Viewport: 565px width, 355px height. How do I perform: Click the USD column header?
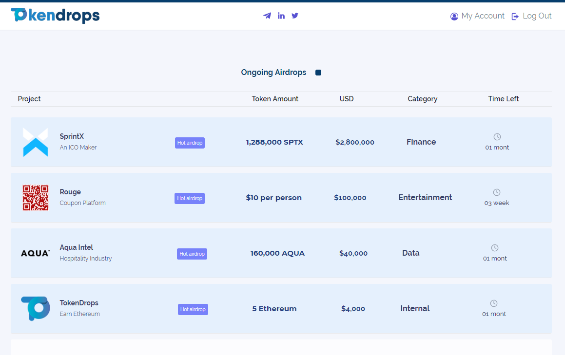[347, 99]
